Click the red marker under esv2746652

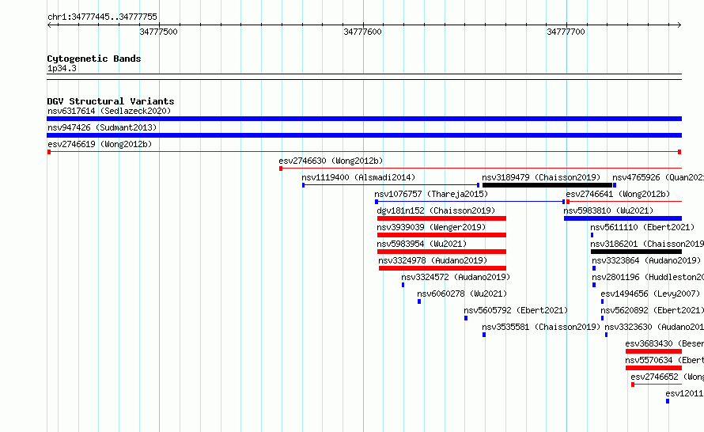coord(633,385)
